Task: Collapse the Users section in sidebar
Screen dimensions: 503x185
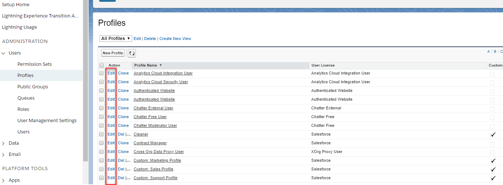Action: click(x=4, y=53)
